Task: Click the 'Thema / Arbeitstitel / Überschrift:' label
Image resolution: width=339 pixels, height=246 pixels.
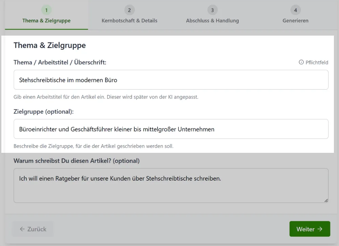Action: coord(60,62)
